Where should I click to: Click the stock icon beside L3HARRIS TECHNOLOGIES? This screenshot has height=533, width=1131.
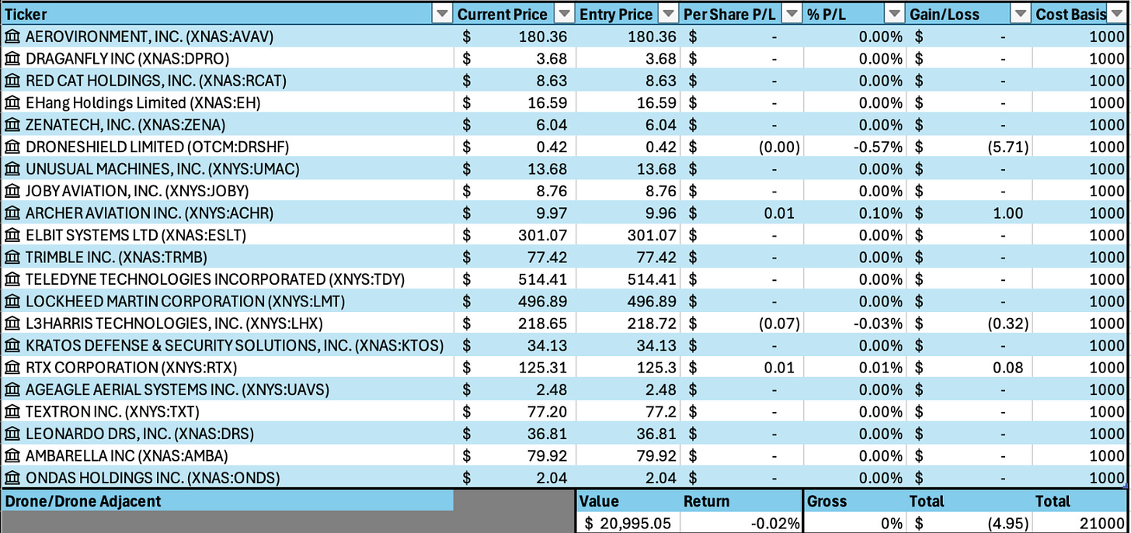coord(12,324)
